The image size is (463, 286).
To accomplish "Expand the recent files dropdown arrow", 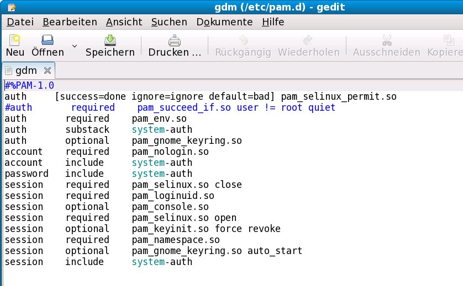I will point(75,46).
